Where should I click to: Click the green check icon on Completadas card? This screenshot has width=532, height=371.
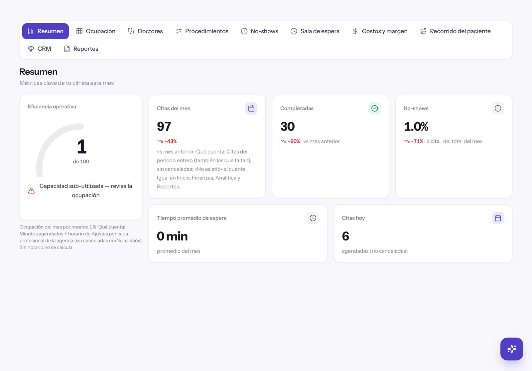[x=375, y=108]
